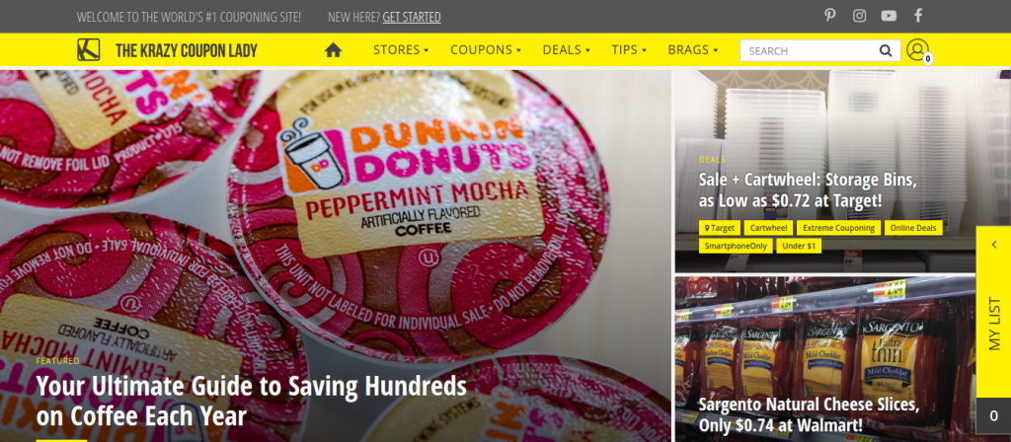Open the Facebook social icon
The height and width of the screenshot is (442, 1011).
[x=918, y=16]
